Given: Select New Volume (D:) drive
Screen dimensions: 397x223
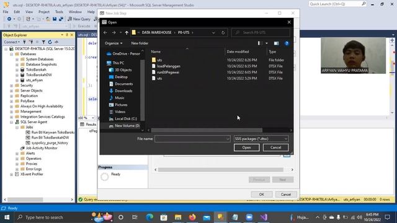Looking at the screenshot, I should point(127,126).
